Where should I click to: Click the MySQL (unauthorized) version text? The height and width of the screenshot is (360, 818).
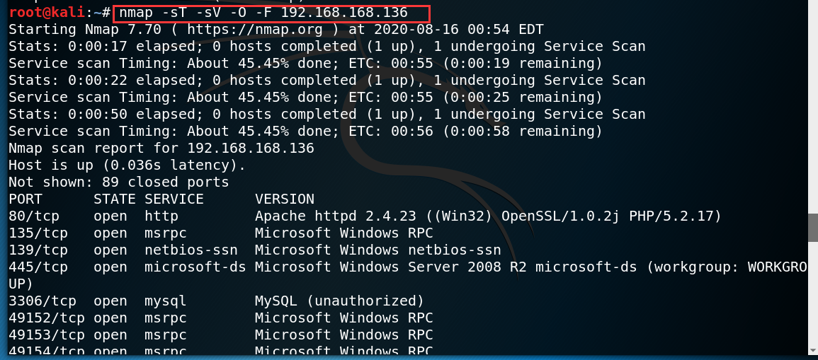click(339, 301)
